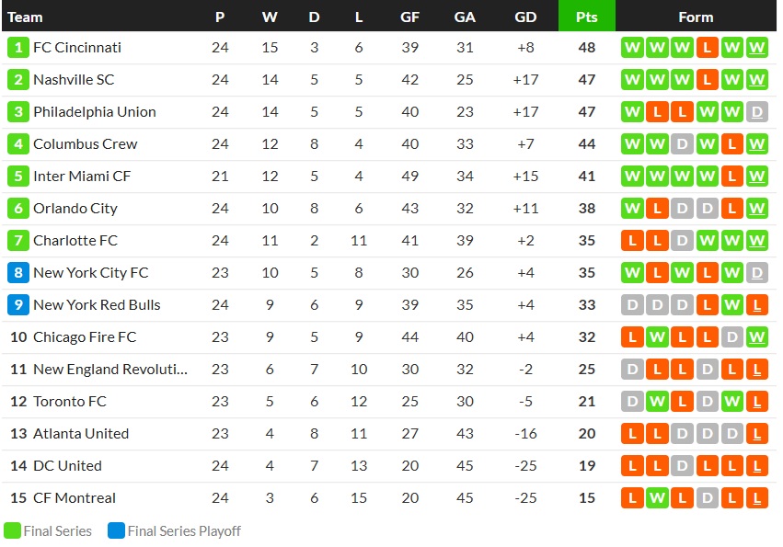Click Philadelphia Union's latest D form badge
This screenshot has height=547, width=783.
click(x=756, y=112)
